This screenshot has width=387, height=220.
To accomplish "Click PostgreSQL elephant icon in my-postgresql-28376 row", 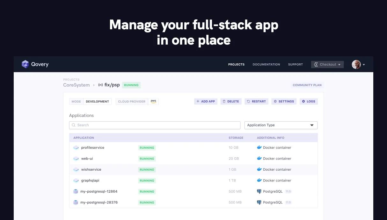I will click(259, 202).
